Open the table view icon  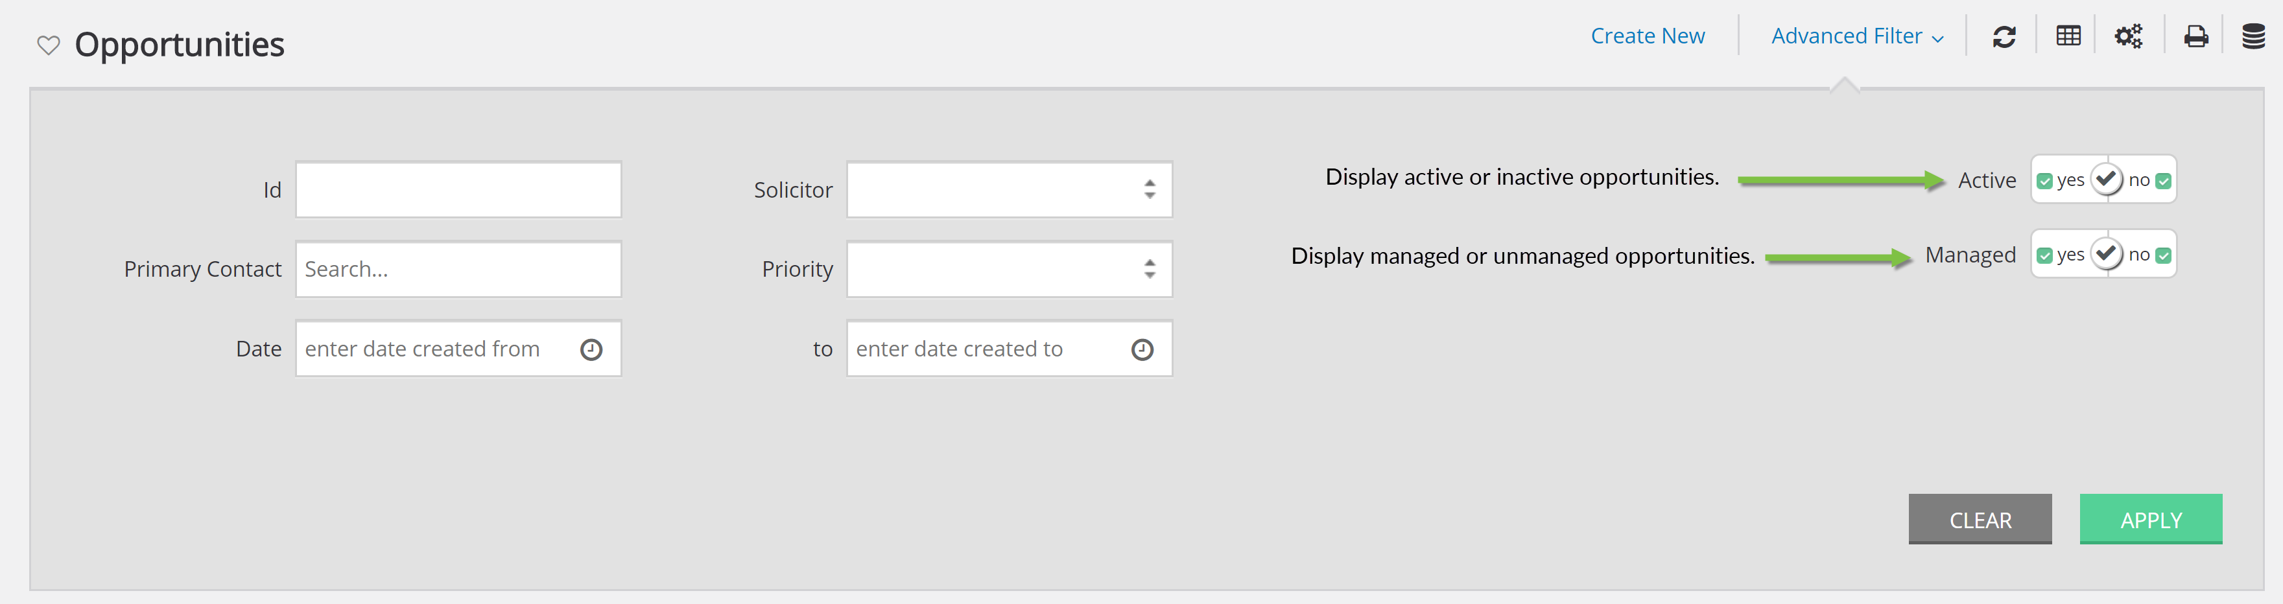pyautogui.click(x=2068, y=36)
